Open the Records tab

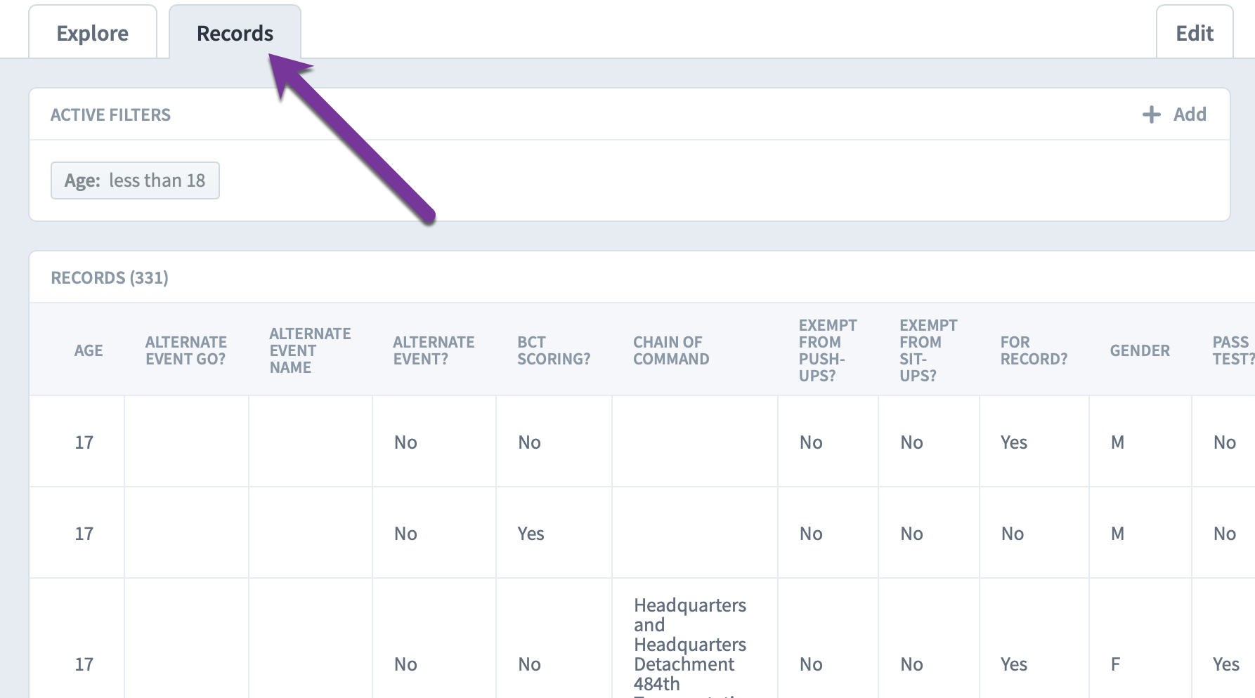coord(235,34)
